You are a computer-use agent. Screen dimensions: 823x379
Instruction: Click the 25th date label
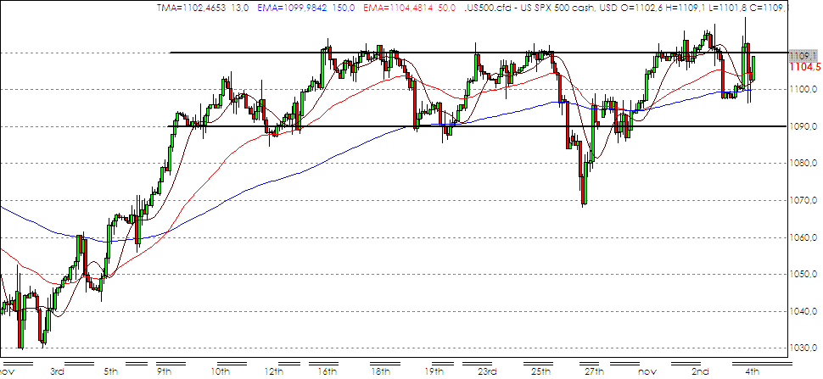(x=541, y=372)
